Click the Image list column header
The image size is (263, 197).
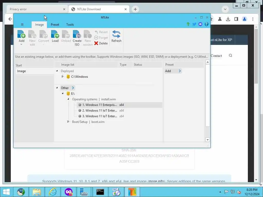pyautogui.click(x=68, y=65)
